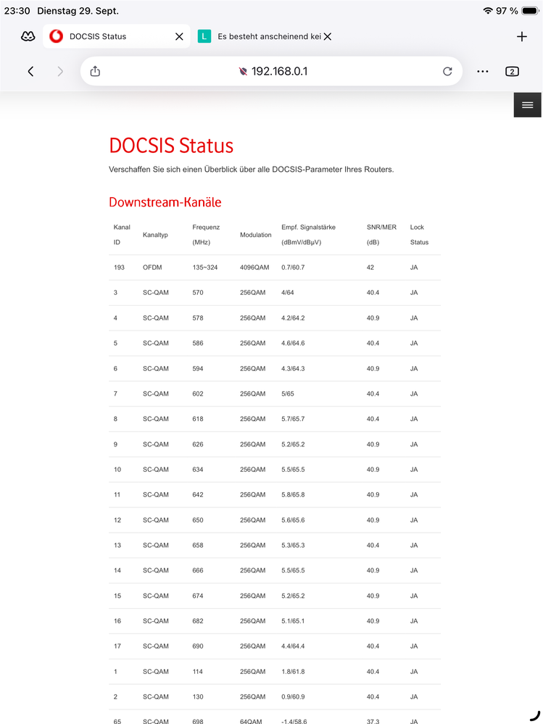The width and height of the screenshot is (543, 724).
Task: Select frequency 666 cell
Action: pyautogui.click(x=198, y=570)
